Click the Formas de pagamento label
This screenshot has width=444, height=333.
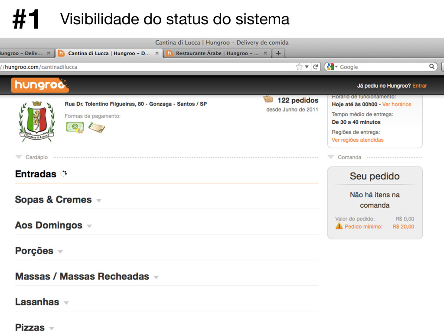93,116
